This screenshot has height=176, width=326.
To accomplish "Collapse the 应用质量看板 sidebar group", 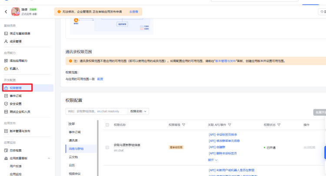I will pos(50,158).
